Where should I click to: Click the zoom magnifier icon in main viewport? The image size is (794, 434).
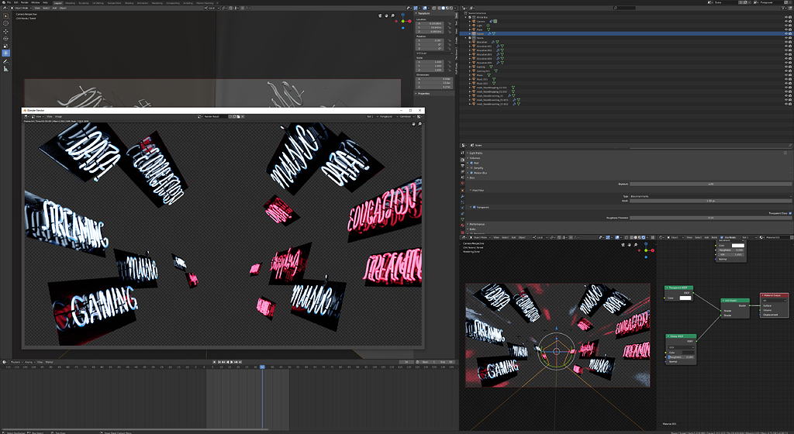(x=393, y=15)
